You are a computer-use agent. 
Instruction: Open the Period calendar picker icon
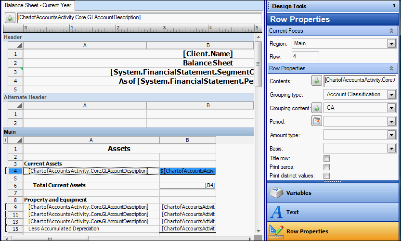point(317,121)
